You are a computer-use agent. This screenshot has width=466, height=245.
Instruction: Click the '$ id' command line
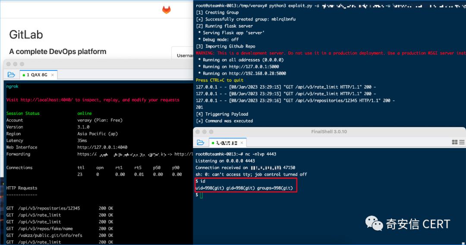(200, 181)
